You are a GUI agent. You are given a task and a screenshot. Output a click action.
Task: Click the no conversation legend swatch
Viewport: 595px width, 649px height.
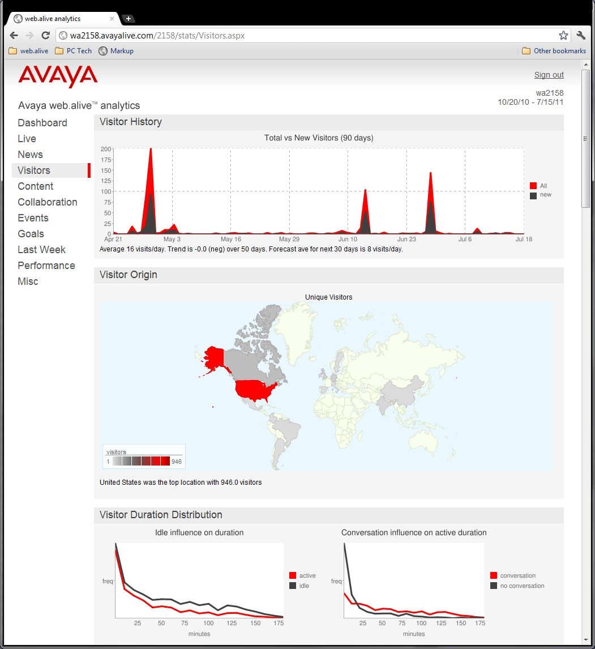494,586
